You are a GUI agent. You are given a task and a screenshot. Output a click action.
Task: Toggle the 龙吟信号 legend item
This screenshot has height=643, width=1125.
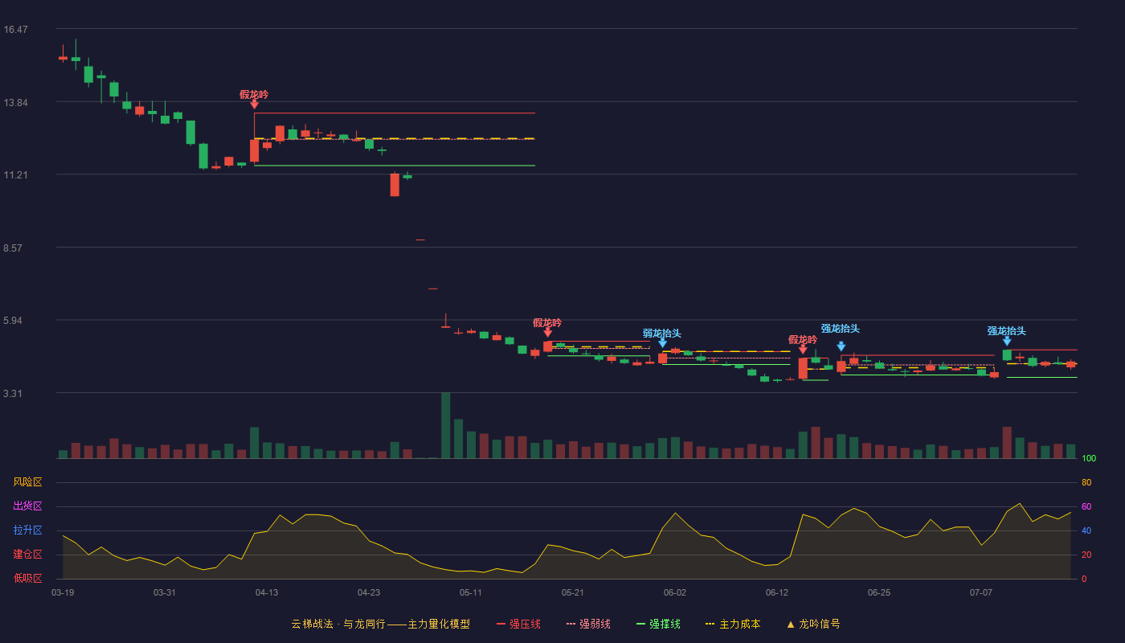(x=813, y=624)
